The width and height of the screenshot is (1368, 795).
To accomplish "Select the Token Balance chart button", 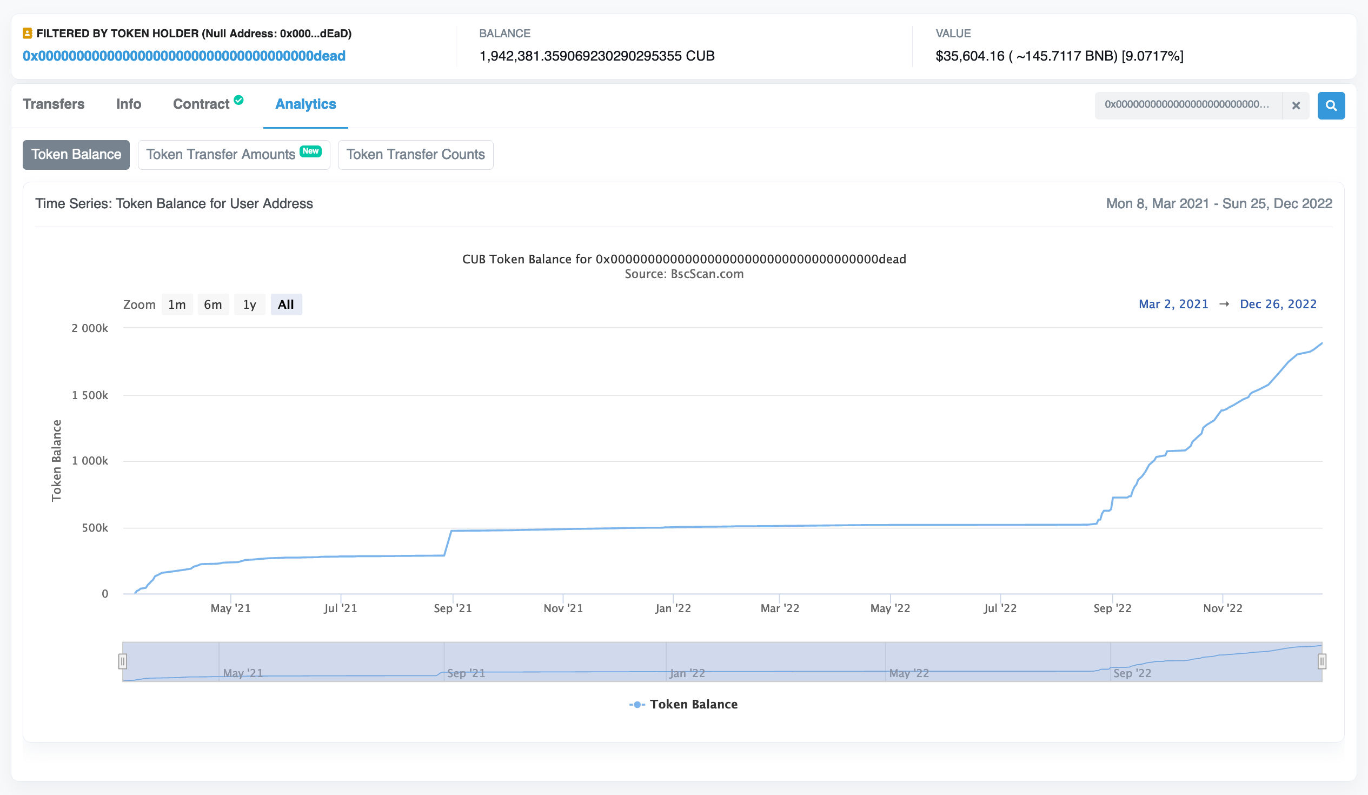I will click(76, 155).
